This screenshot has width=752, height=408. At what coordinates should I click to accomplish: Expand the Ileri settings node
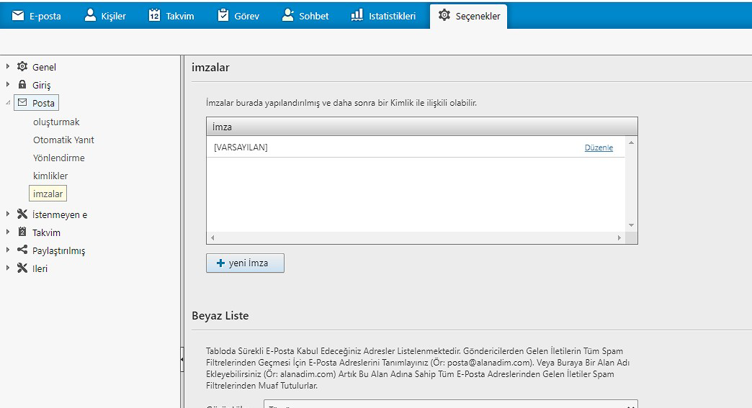[x=8, y=268]
